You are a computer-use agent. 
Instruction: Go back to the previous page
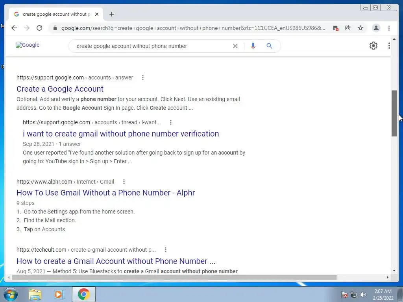14,28
